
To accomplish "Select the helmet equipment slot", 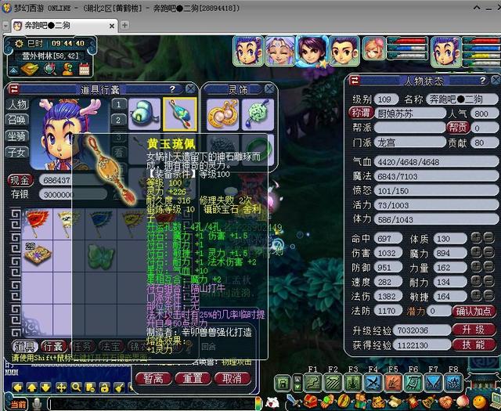I will point(144,114).
